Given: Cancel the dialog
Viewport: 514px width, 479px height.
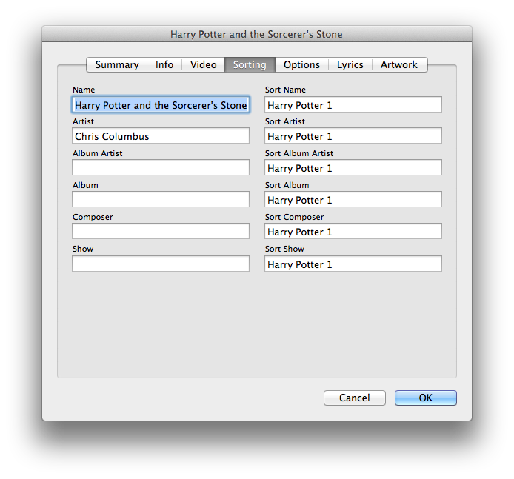Looking at the screenshot, I should [355, 398].
